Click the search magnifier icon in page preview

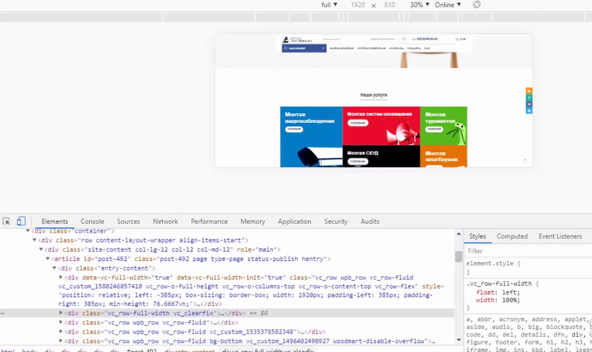[x=404, y=39]
